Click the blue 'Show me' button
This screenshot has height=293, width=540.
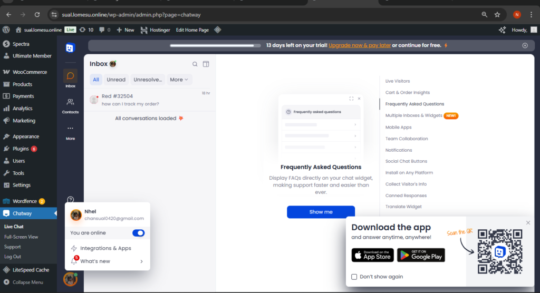point(321,212)
